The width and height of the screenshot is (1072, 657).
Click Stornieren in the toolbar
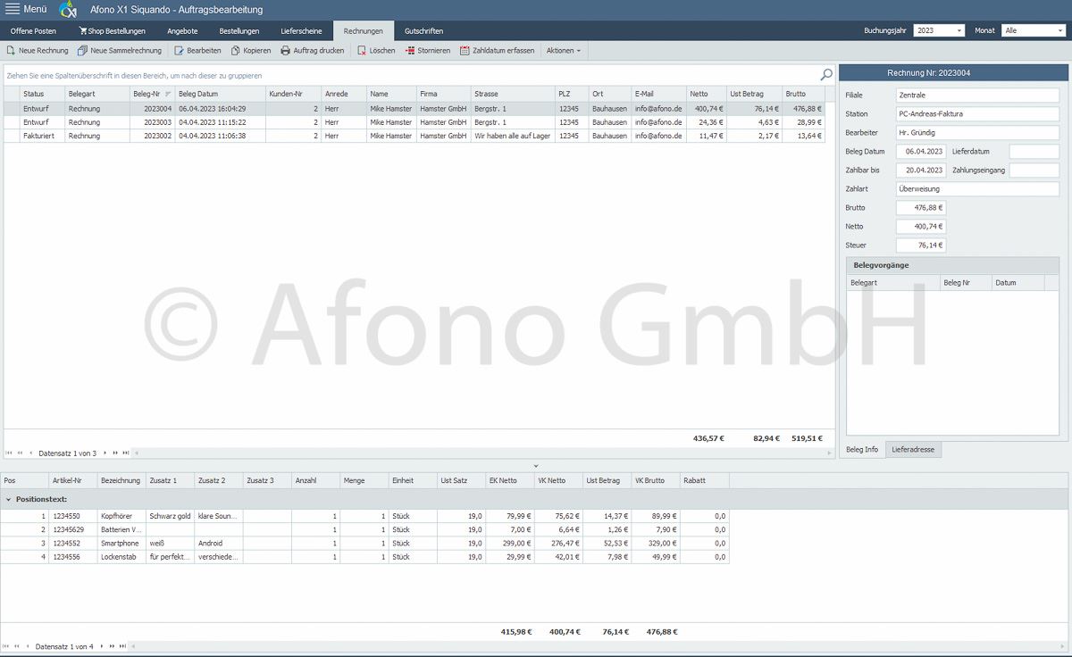click(x=427, y=51)
